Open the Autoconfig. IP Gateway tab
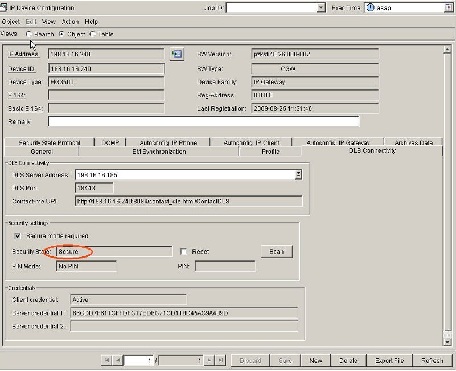The width and height of the screenshot is (456, 371). [x=338, y=142]
